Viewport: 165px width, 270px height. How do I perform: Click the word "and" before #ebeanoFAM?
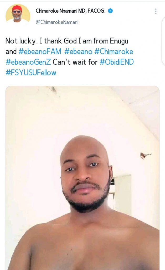pos(11,51)
